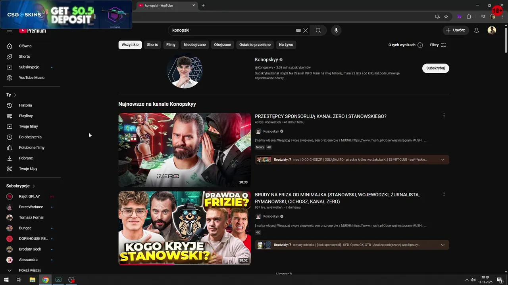Bookmark this page with star icon
The image size is (508, 285).
click(446, 17)
